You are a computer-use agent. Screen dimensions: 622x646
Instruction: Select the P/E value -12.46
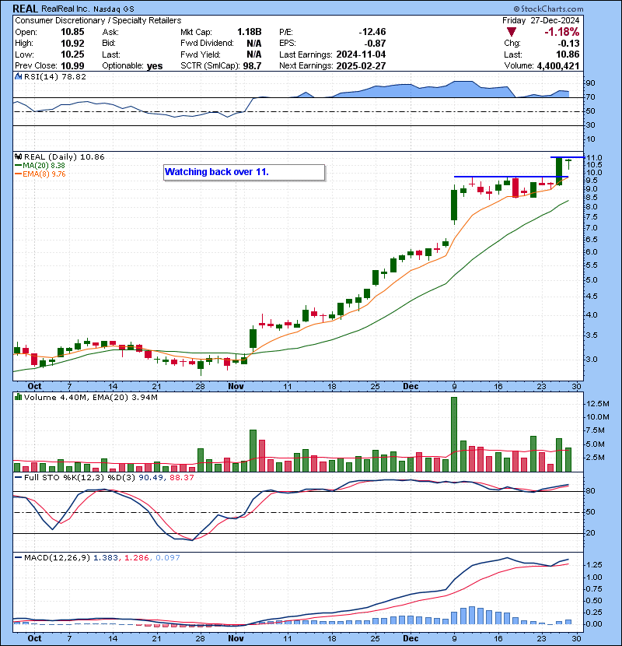372,32
